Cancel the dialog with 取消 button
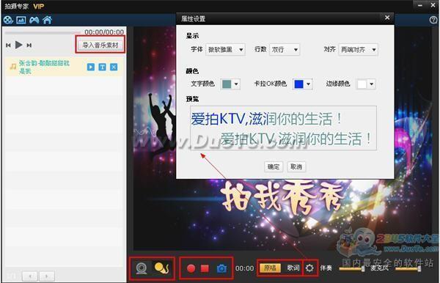 click(296, 167)
